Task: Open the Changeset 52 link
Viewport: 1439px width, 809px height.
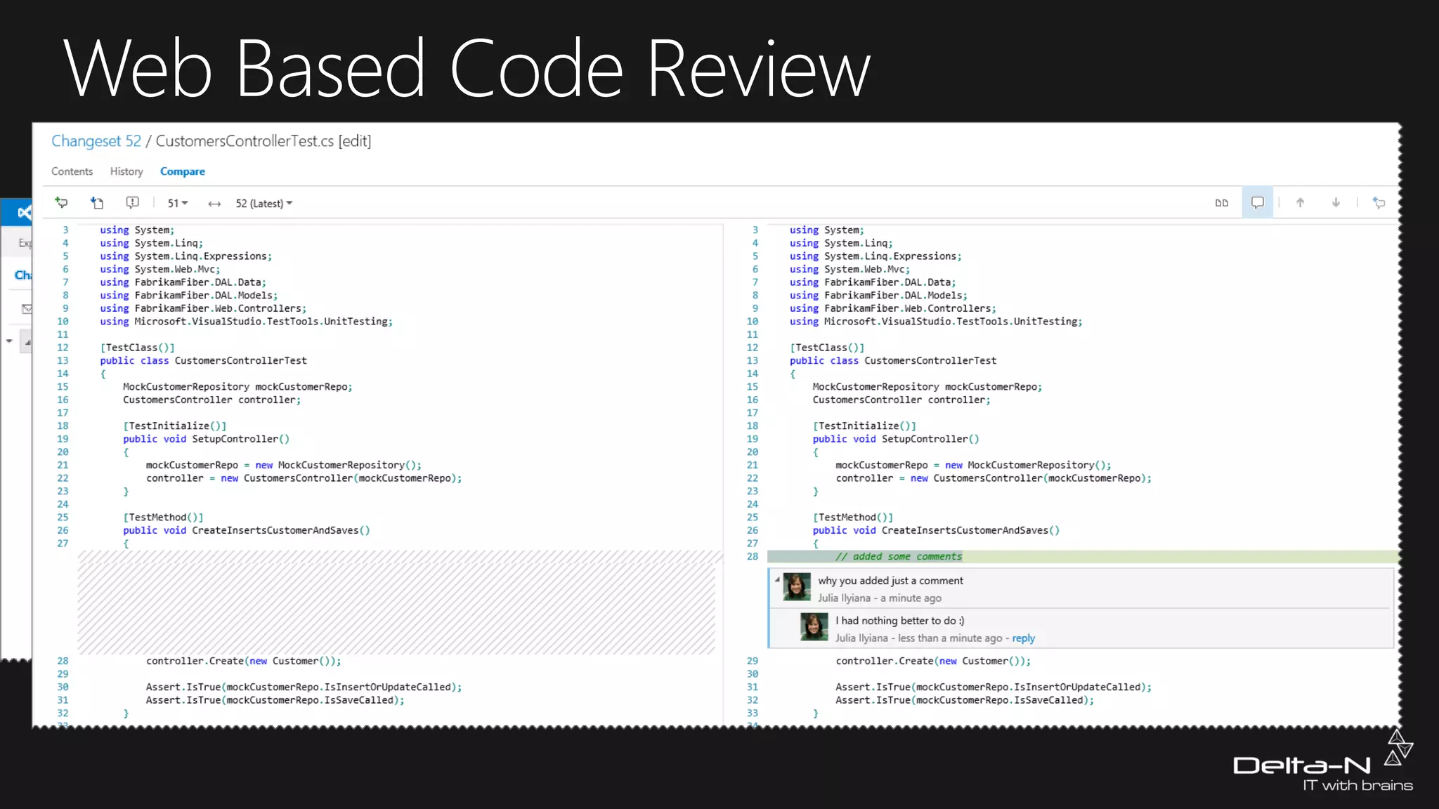Action: 96,141
